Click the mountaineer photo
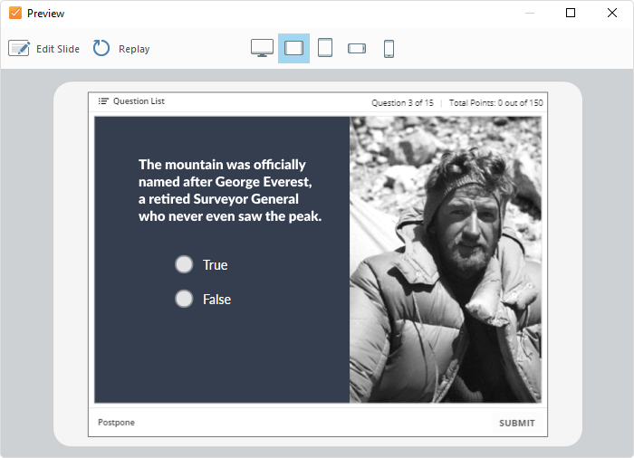This screenshot has height=458, width=634. [x=446, y=260]
